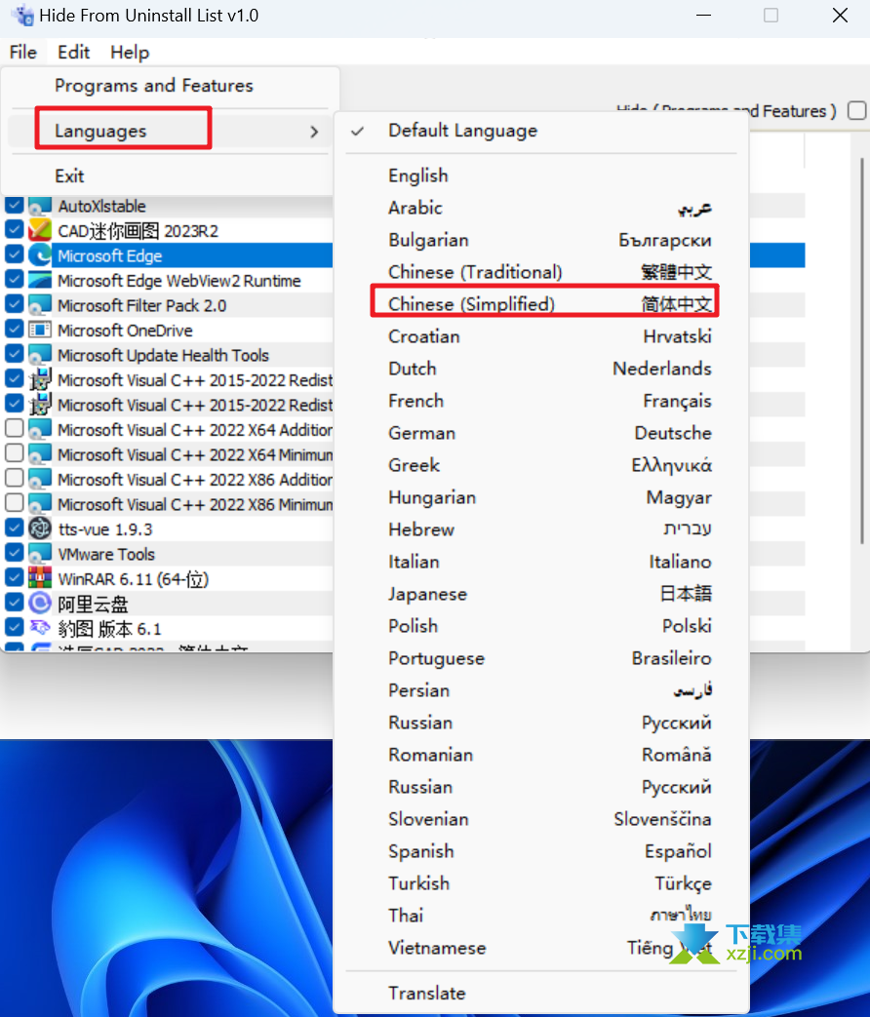Uncheck the AutoXlstable checkbox
The width and height of the screenshot is (870, 1017).
tap(15, 206)
